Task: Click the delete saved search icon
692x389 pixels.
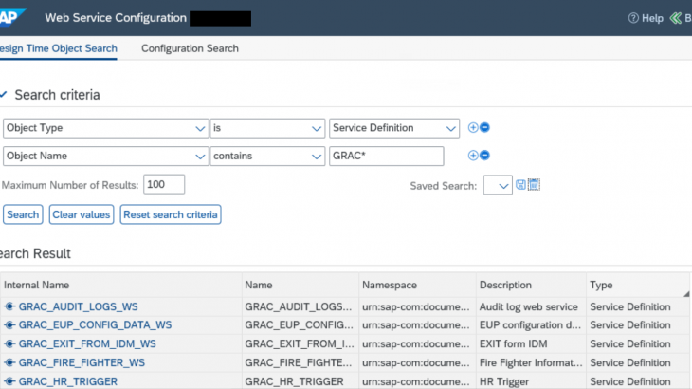Action: pyautogui.click(x=534, y=185)
